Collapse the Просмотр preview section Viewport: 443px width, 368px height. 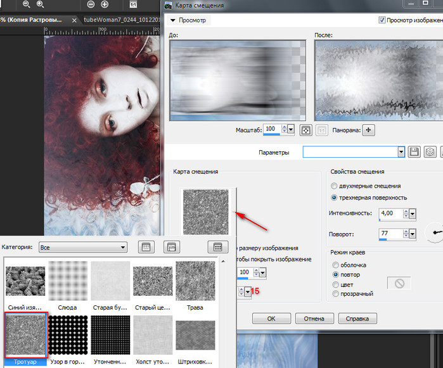(173, 20)
